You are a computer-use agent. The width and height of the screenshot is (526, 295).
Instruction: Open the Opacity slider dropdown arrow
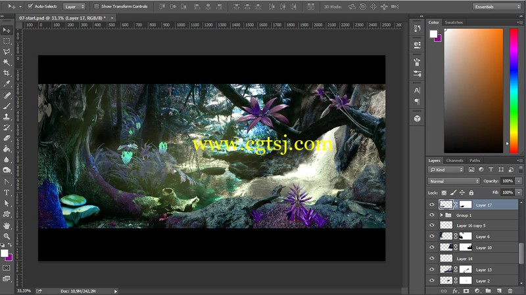pos(519,181)
